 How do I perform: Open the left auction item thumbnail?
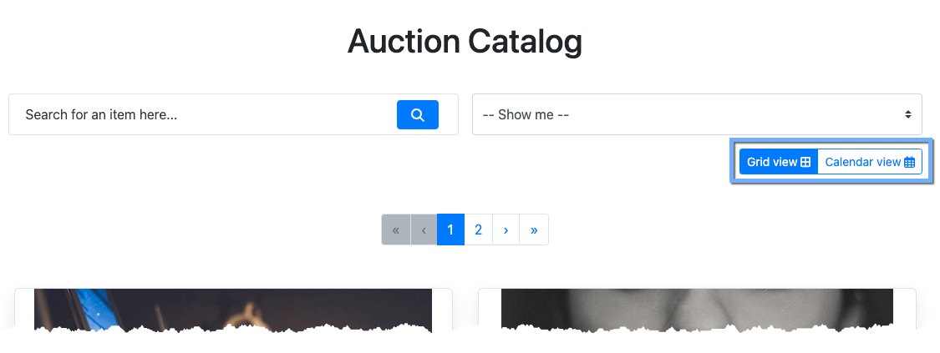[232, 310]
